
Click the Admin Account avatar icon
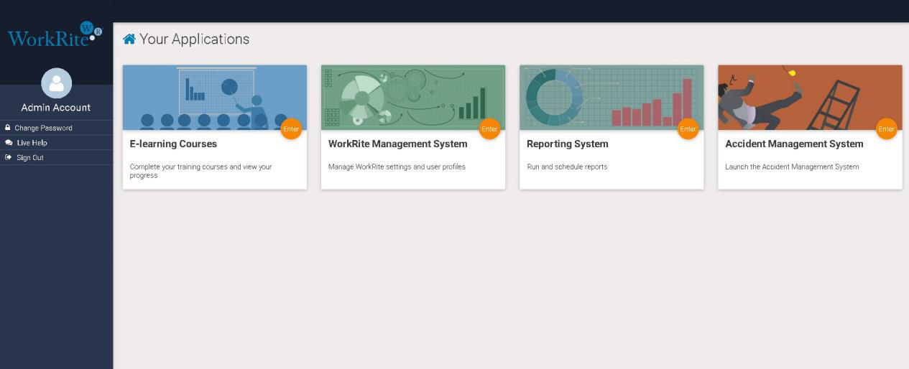(x=56, y=83)
